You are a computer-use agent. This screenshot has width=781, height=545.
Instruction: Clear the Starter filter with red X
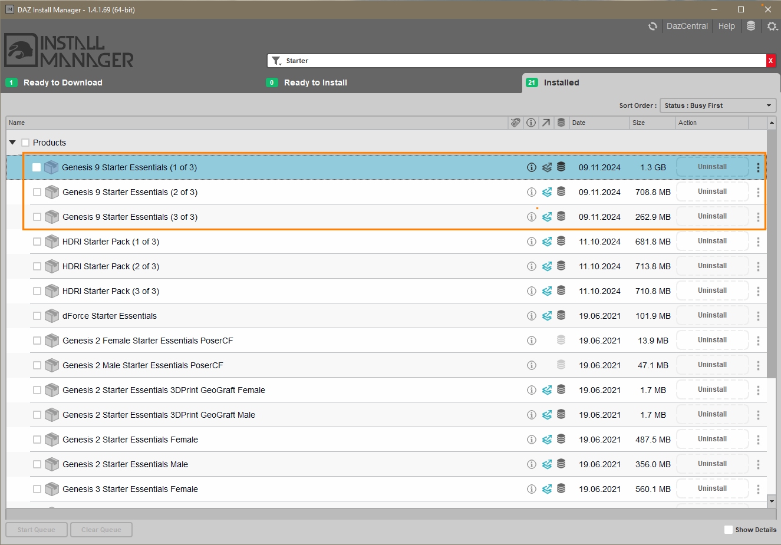[x=770, y=61]
